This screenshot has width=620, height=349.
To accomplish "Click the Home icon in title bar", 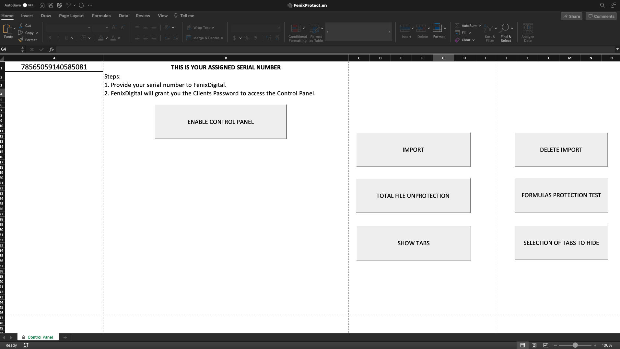I will click(x=42, y=5).
